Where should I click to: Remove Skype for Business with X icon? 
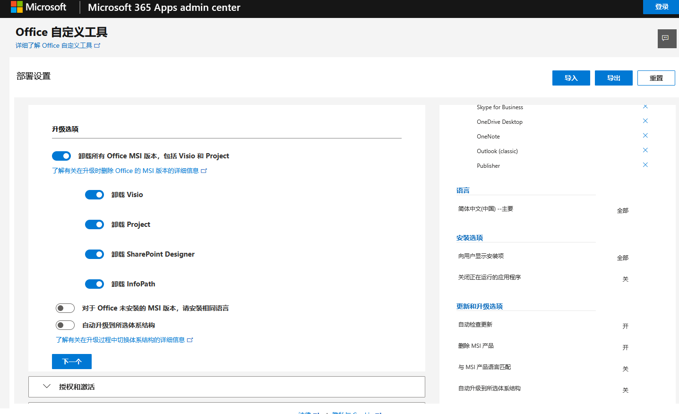click(645, 107)
